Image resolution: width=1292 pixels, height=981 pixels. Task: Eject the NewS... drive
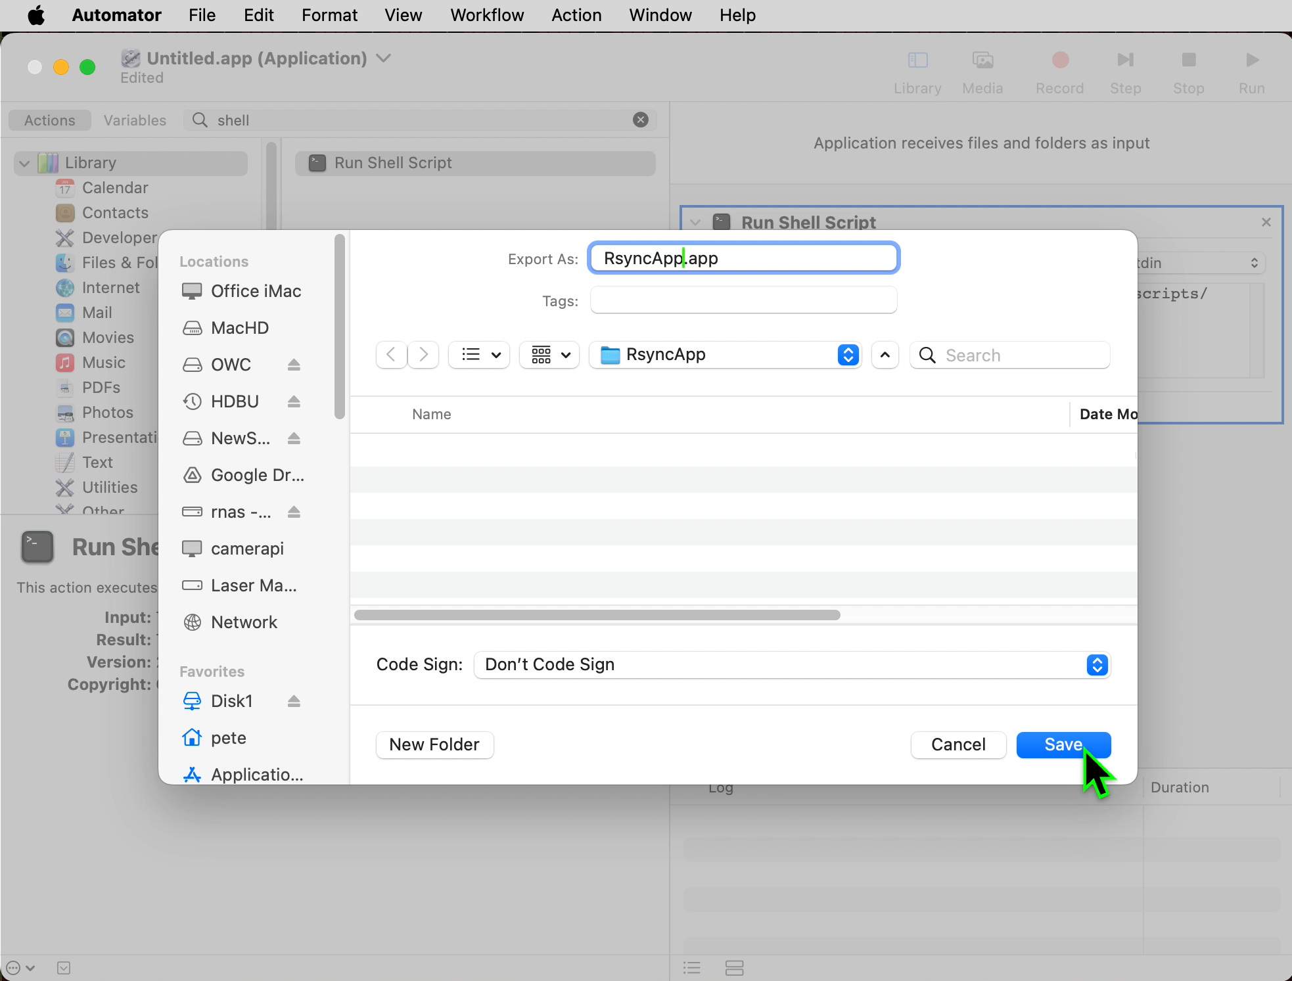(x=294, y=438)
